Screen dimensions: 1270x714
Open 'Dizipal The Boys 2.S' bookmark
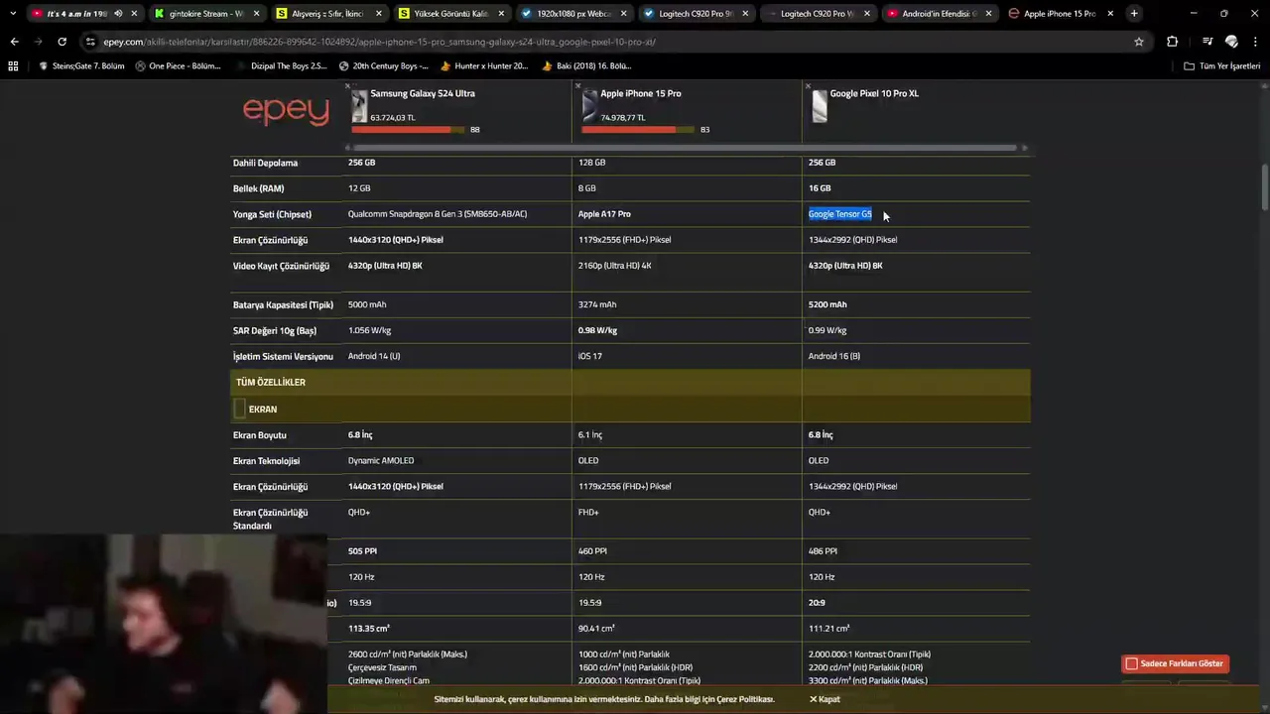click(x=282, y=66)
